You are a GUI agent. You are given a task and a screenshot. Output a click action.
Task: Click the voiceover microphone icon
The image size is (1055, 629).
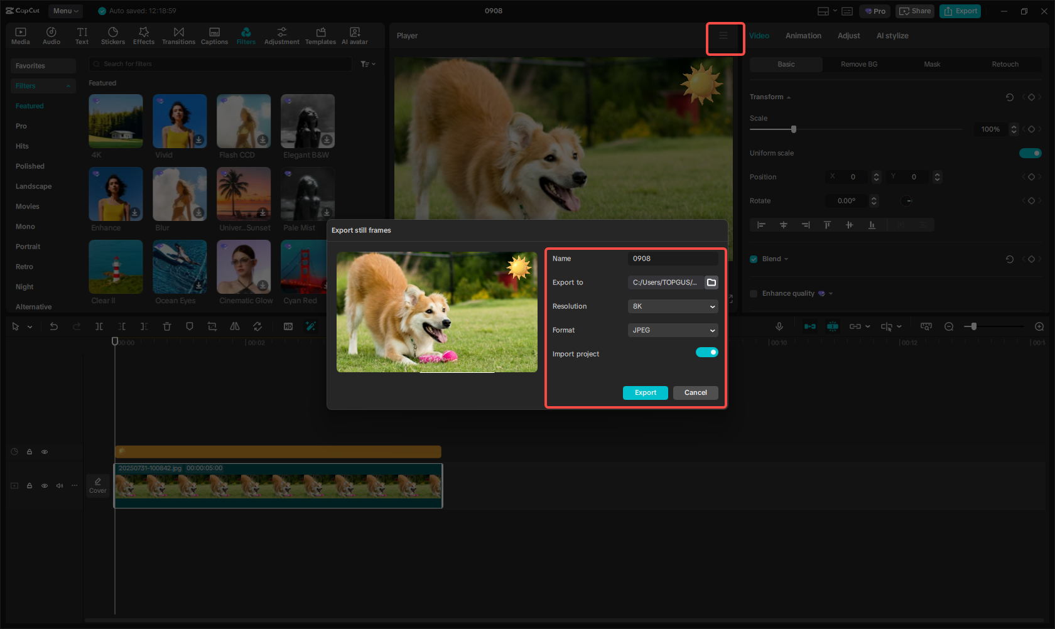[x=779, y=326]
